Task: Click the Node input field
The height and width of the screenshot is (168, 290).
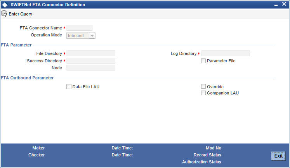Action: (x=90, y=68)
